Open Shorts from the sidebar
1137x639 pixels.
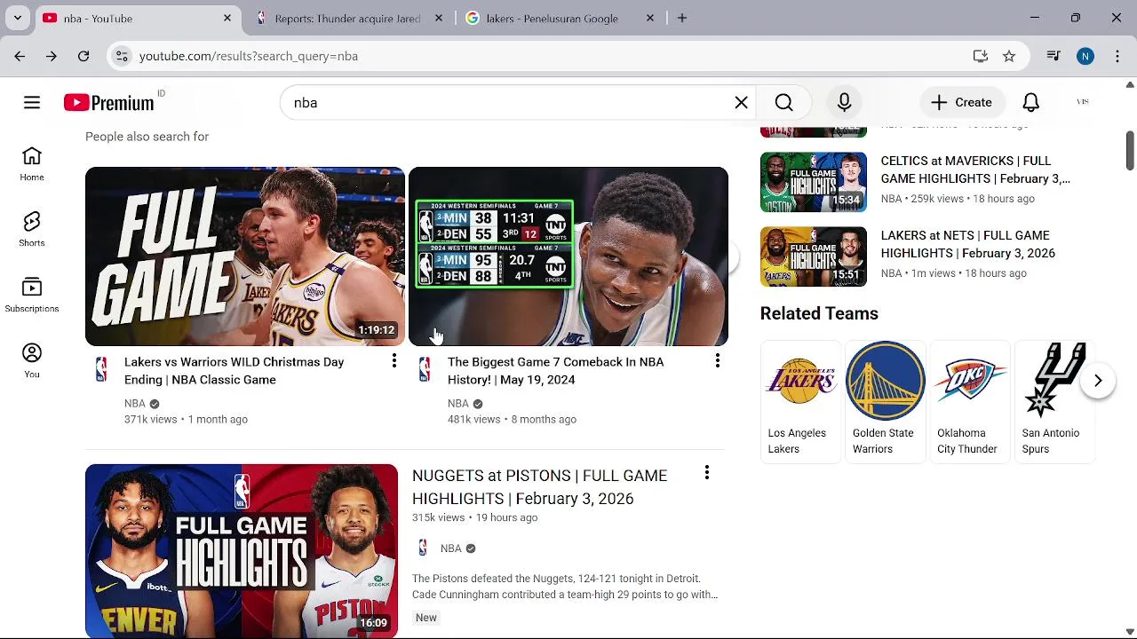coord(32,230)
